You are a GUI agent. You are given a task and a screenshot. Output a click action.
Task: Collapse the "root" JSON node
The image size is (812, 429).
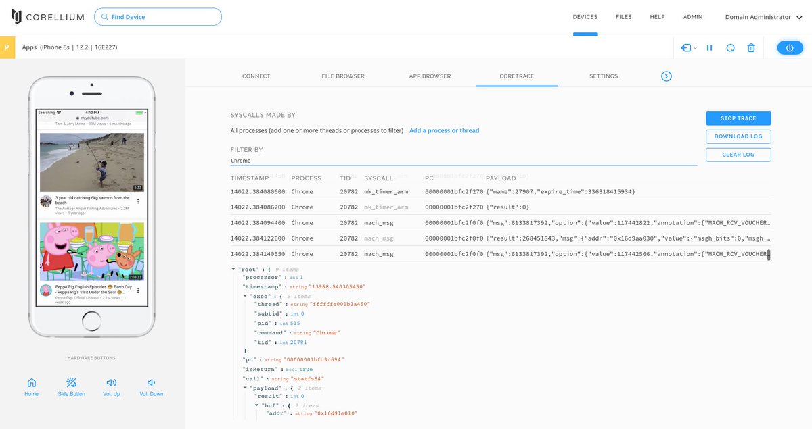[233, 268]
